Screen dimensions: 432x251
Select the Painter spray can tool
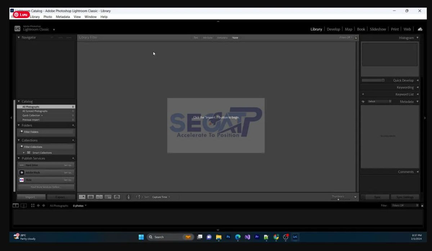click(129, 197)
